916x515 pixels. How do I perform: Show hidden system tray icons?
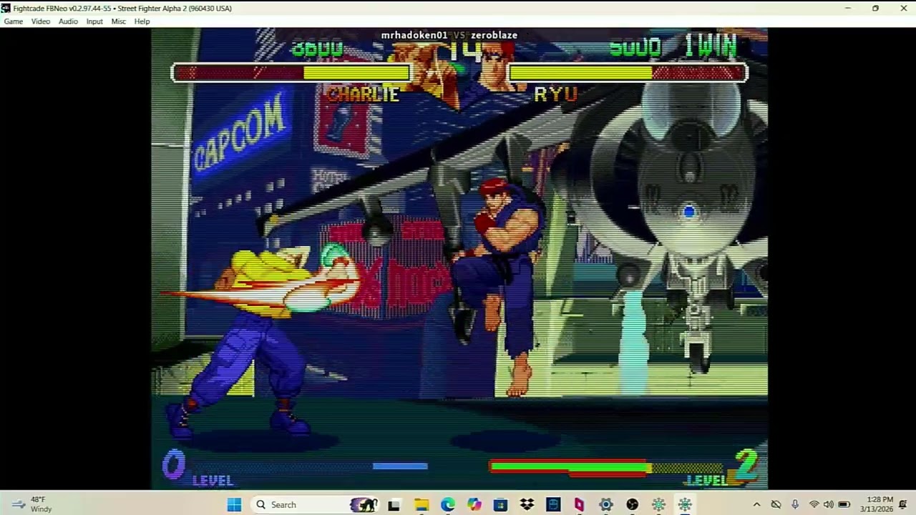pyautogui.click(x=756, y=505)
